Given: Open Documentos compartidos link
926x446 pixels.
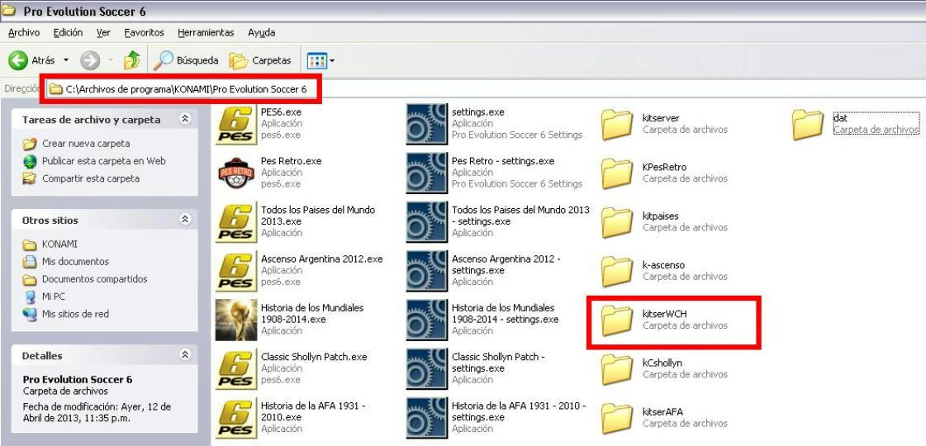Looking at the screenshot, I should [94, 279].
